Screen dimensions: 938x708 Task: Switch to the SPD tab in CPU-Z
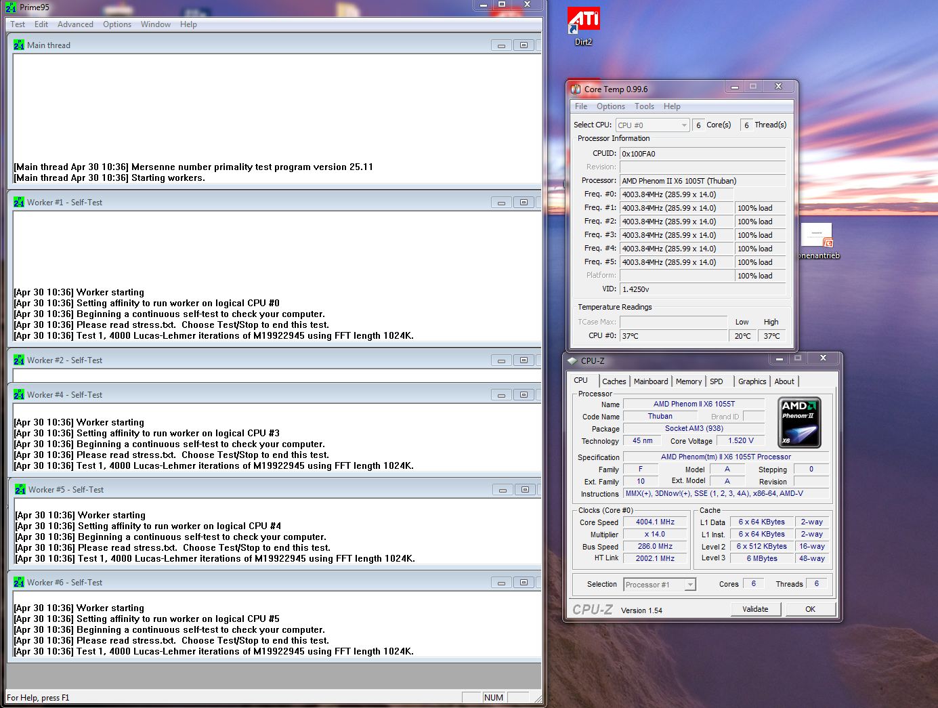[717, 381]
